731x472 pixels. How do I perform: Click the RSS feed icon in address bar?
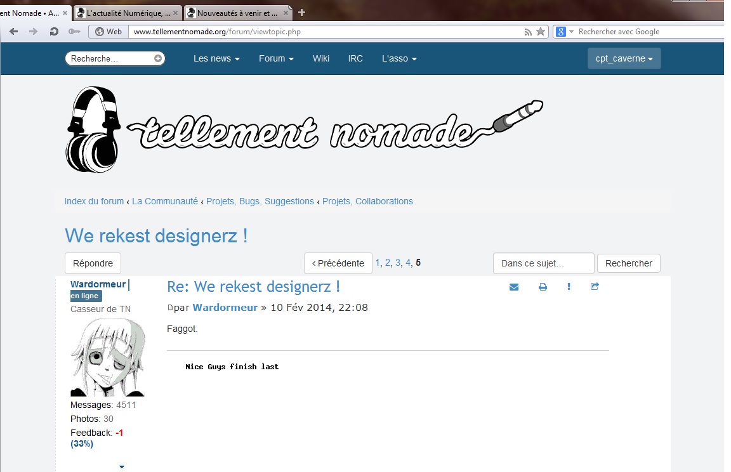(528, 32)
